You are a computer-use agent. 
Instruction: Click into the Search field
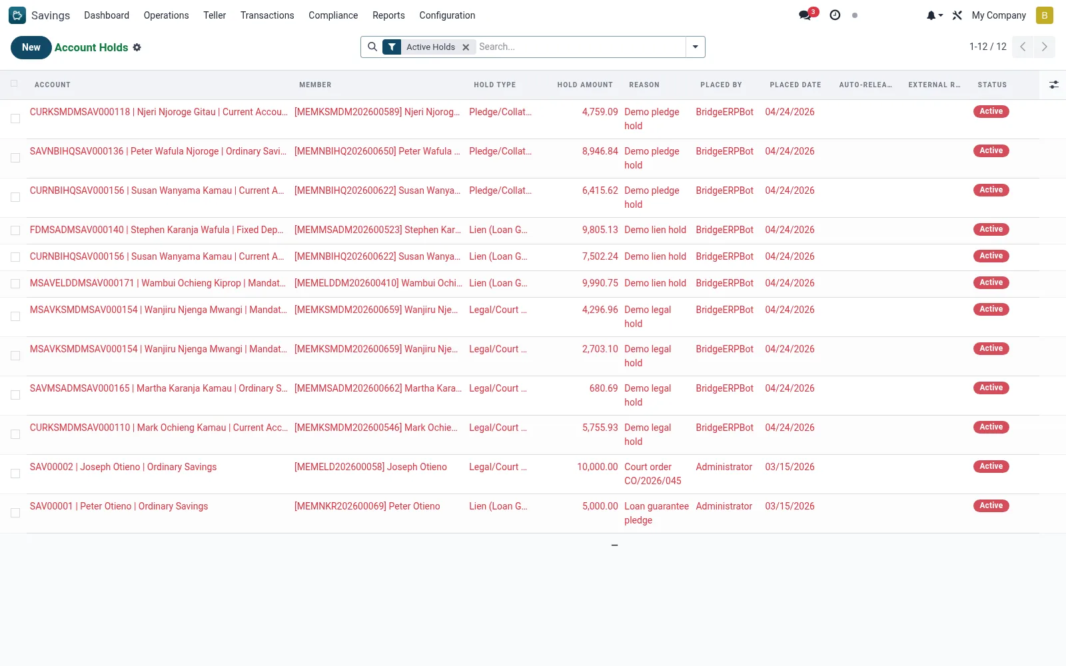coord(580,47)
